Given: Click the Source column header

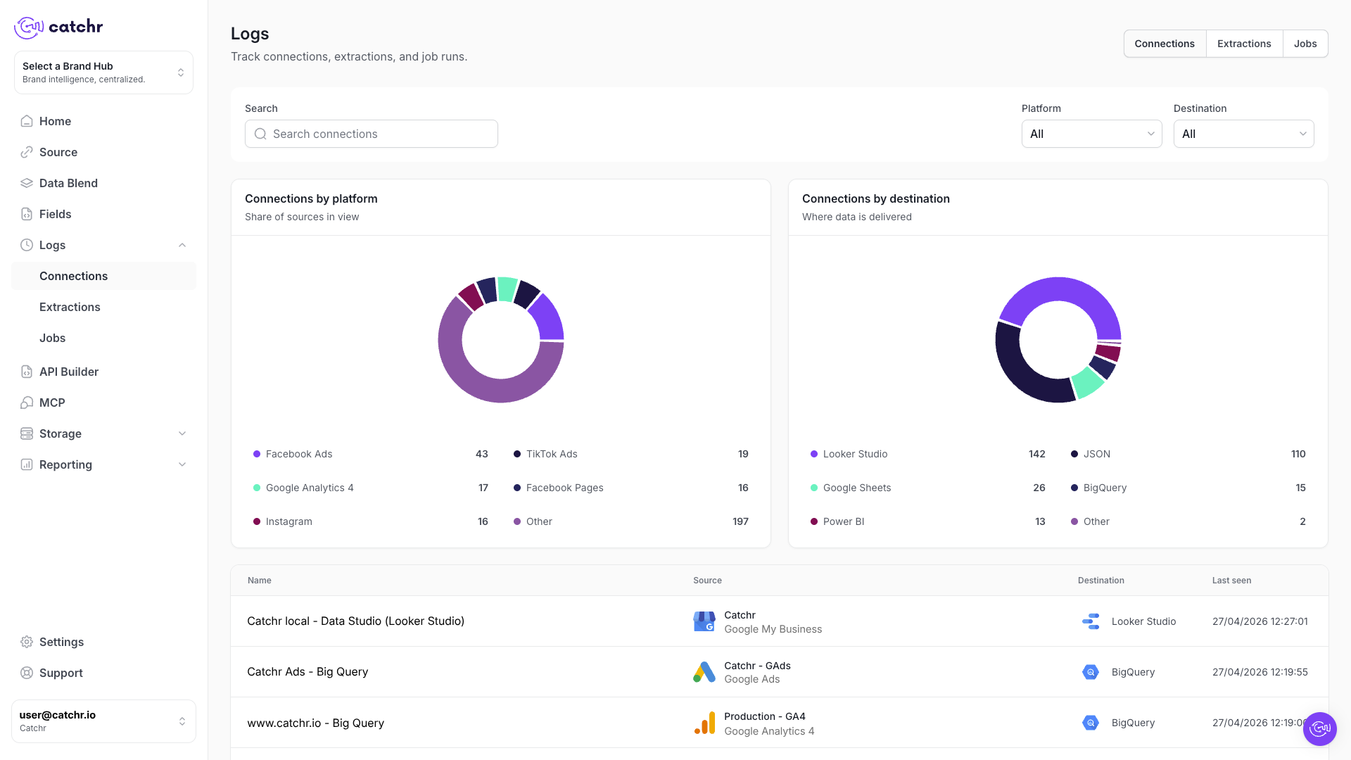Looking at the screenshot, I should (707, 581).
